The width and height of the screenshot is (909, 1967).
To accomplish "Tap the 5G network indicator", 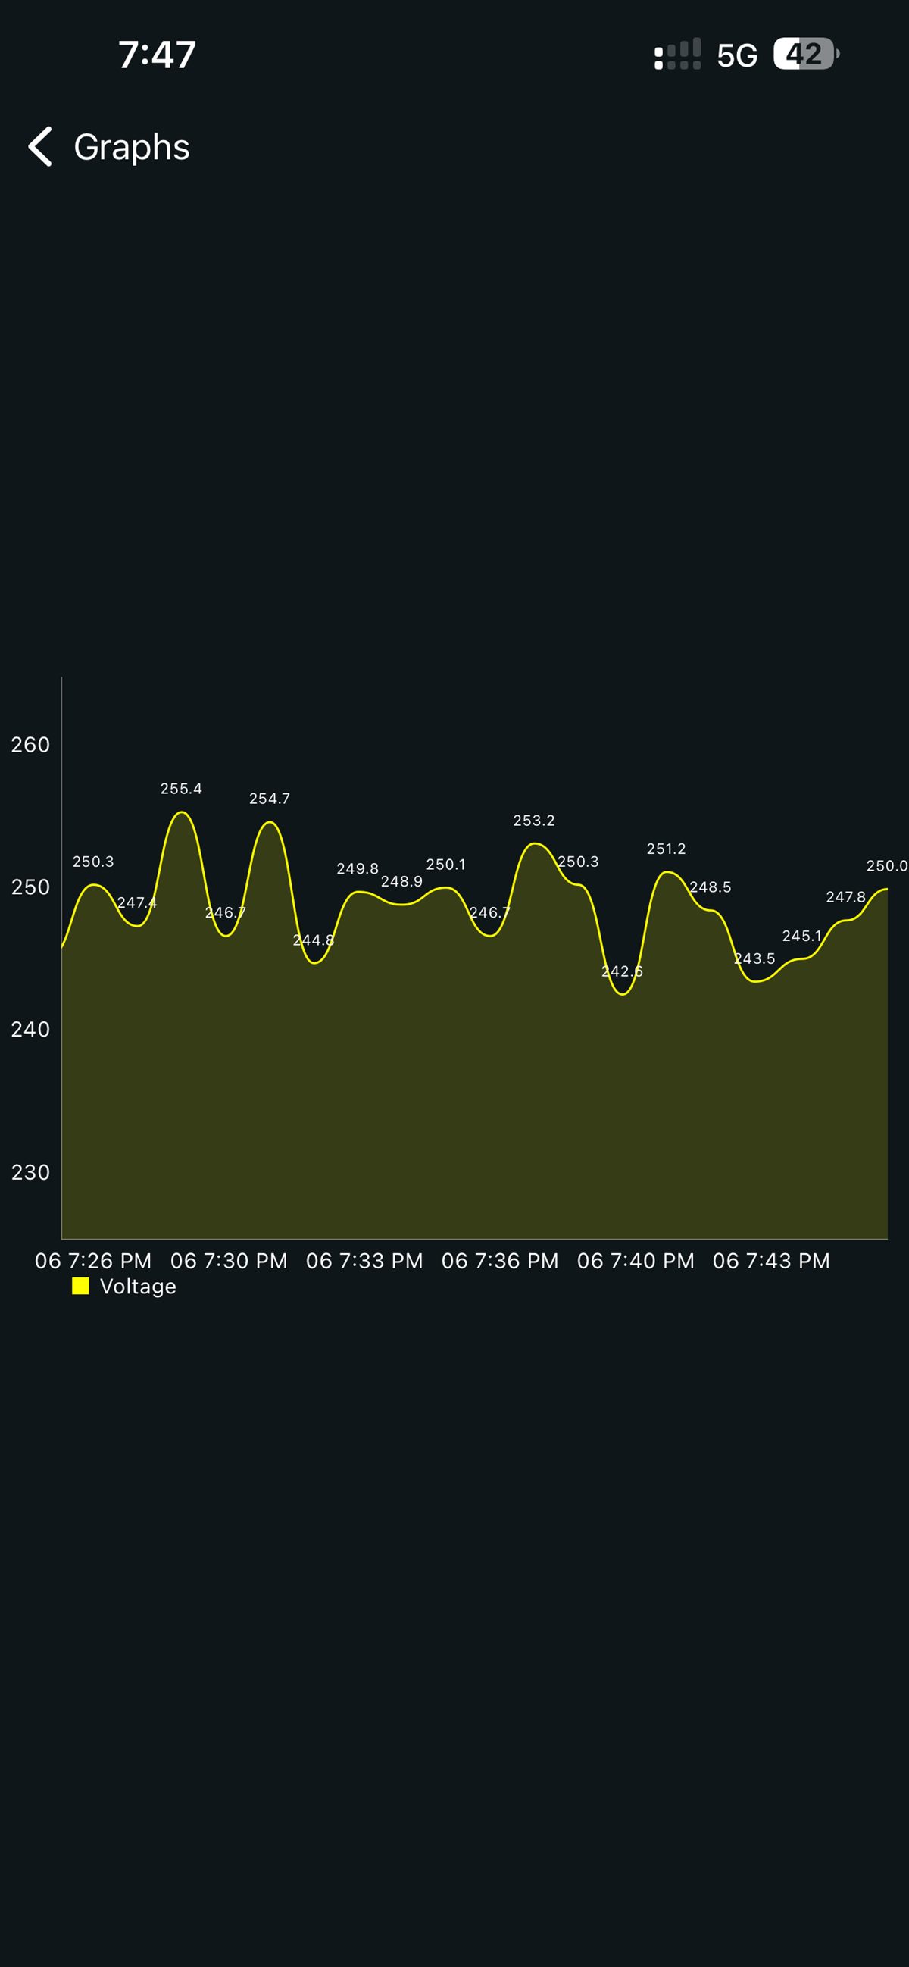I will tap(736, 56).
